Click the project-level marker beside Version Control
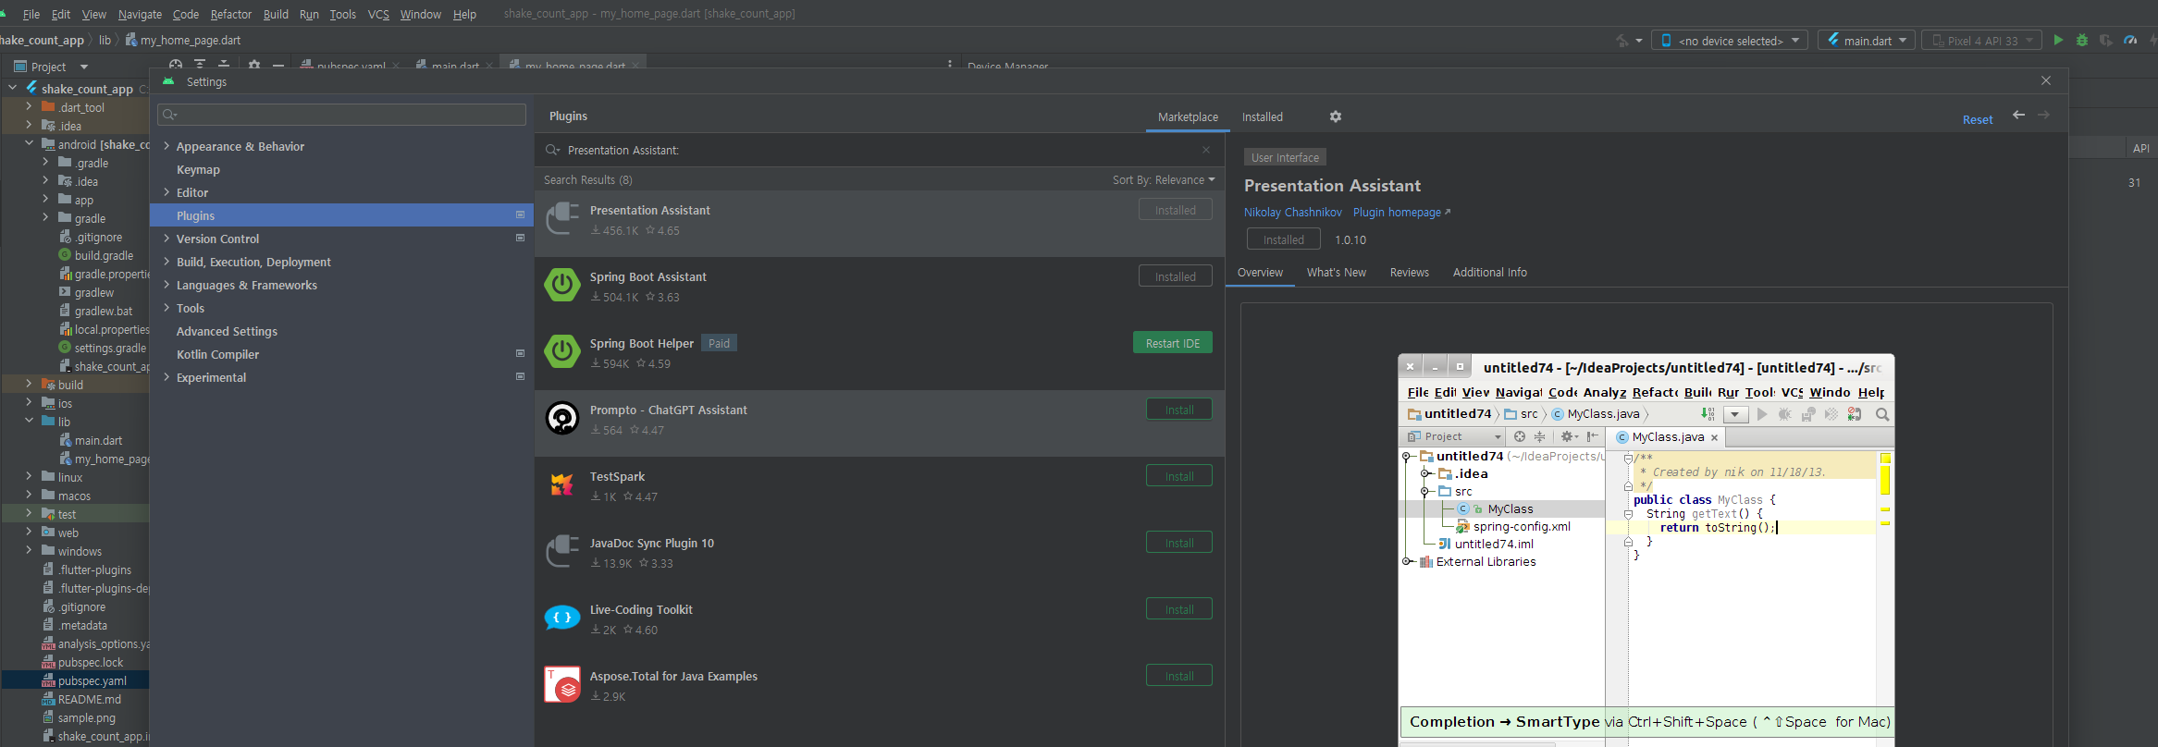The width and height of the screenshot is (2158, 747). [x=520, y=238]
